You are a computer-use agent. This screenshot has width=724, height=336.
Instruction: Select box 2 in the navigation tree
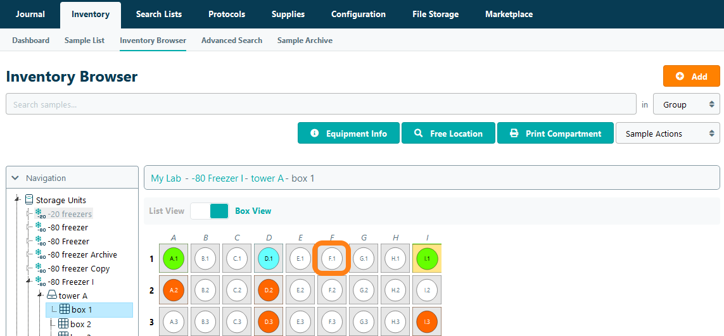[x=80, y=324]
